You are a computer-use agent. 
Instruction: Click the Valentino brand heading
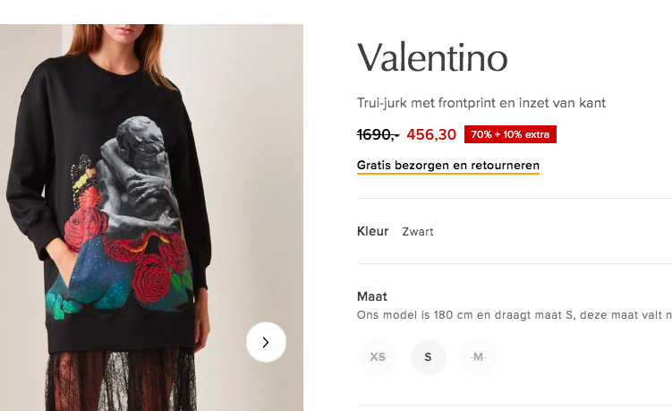click(432, 57)
